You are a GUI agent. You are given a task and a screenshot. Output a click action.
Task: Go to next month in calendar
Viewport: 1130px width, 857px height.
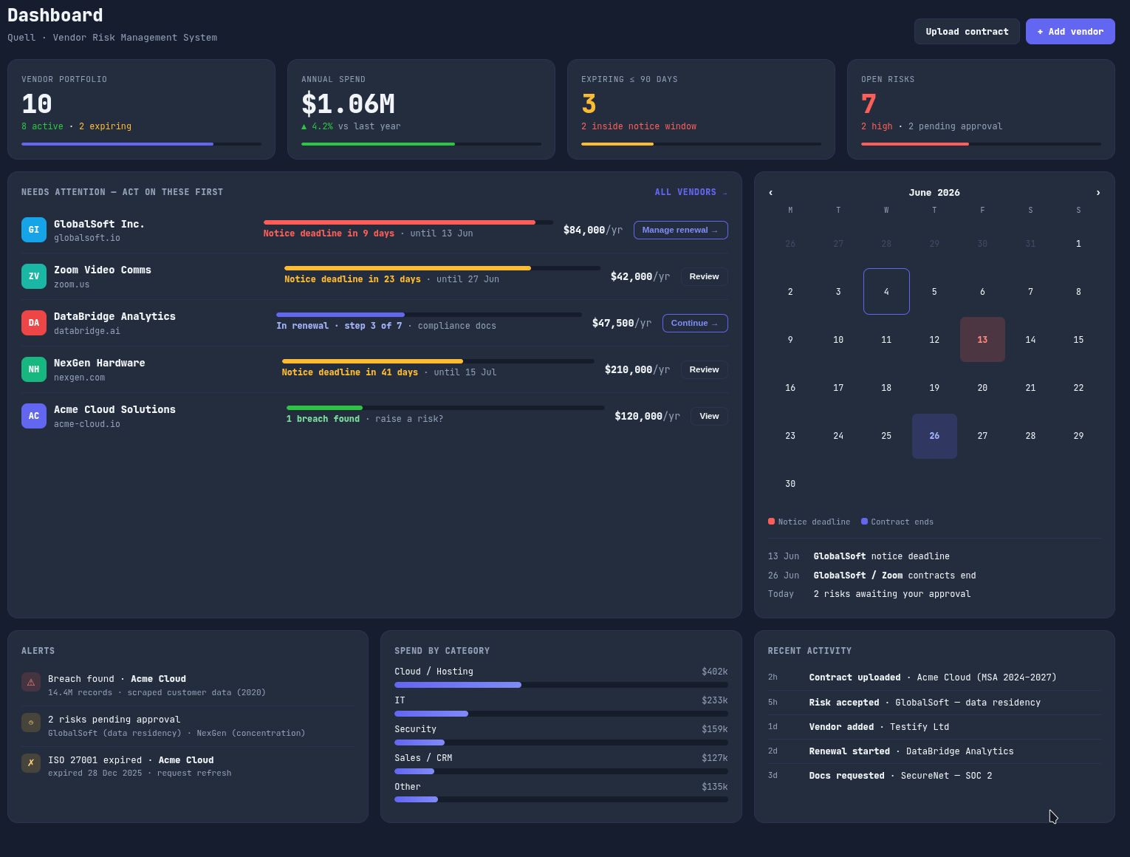[1098, 192]
